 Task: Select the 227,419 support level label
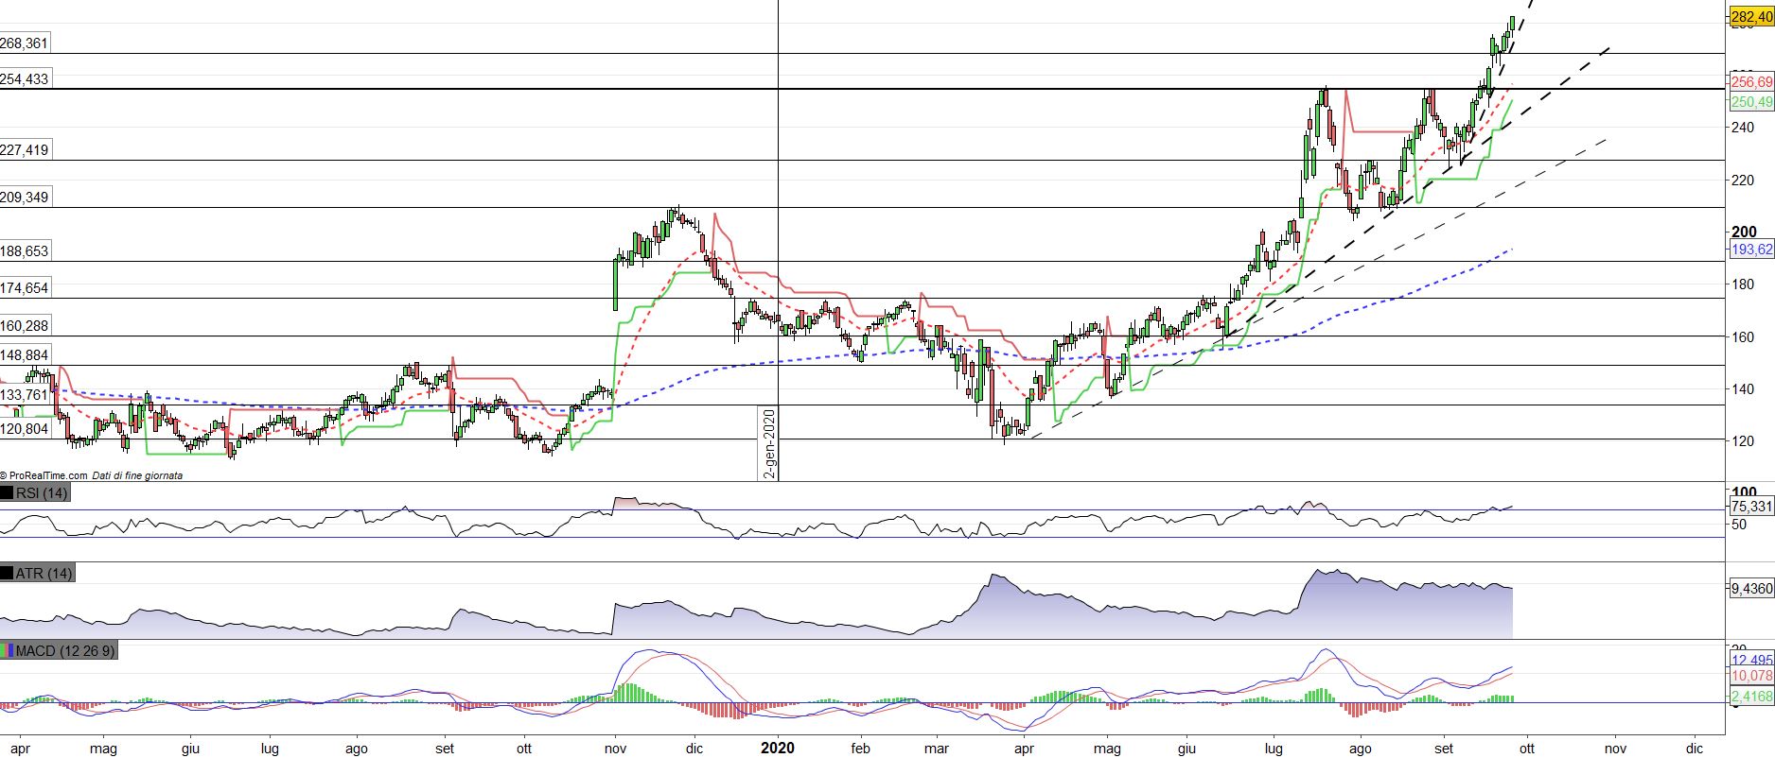25,150
